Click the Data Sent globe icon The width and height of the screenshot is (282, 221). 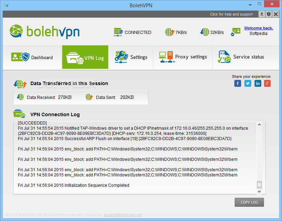point(89,97)
